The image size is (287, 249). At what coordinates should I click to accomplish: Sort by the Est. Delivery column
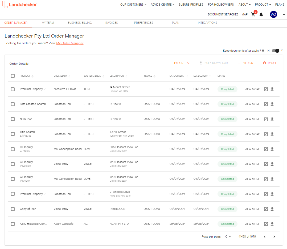(202, 76)
